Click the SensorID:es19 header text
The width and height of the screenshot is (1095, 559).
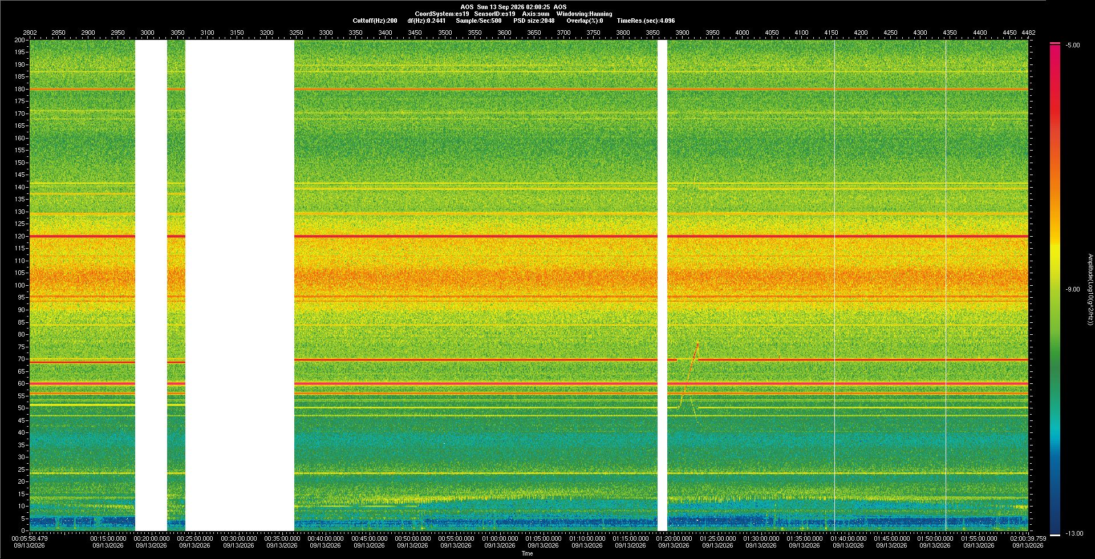[x=494, y=14]
